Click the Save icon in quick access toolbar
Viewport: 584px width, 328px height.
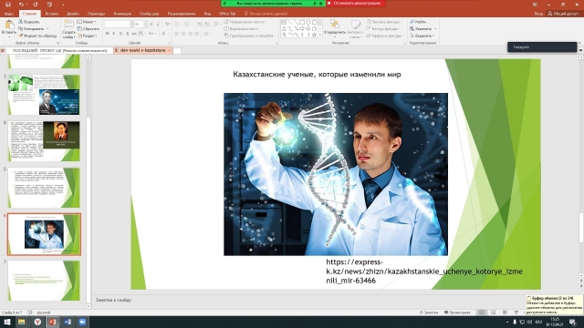[x=8, y=5]
